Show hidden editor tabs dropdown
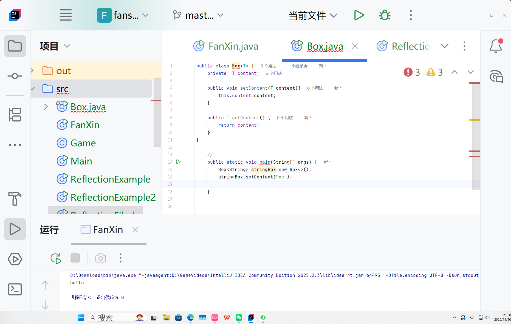 pyautogui.click(x=445, y=46)
